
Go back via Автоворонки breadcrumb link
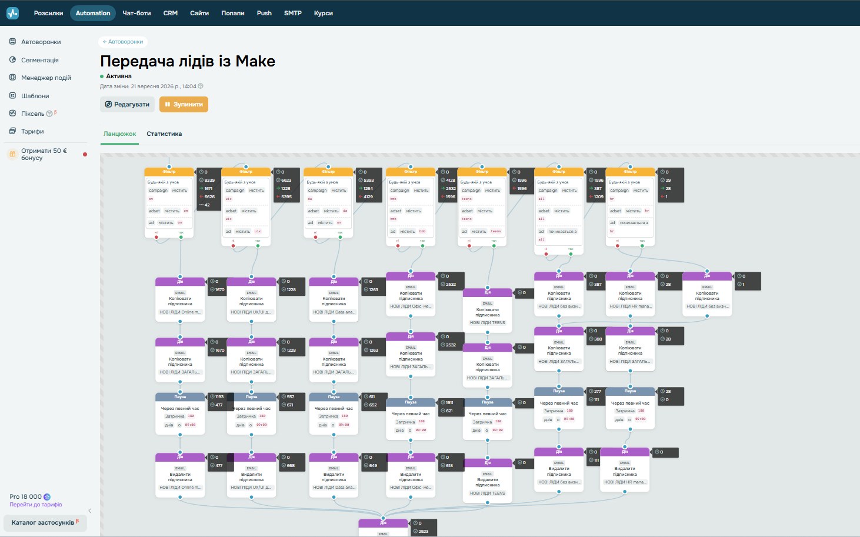point(123,42)
